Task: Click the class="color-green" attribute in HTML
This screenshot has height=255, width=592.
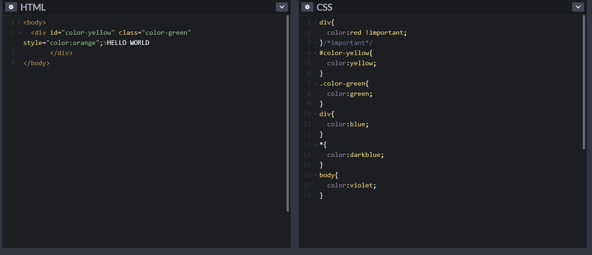Action: pos(155,32)
